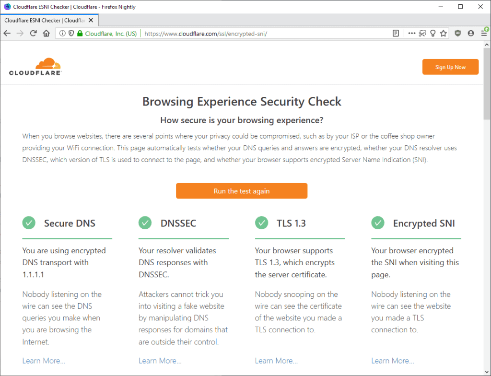Open the page actions three-dot menu
Screen dimensions: 491x376
pos(411,34)
